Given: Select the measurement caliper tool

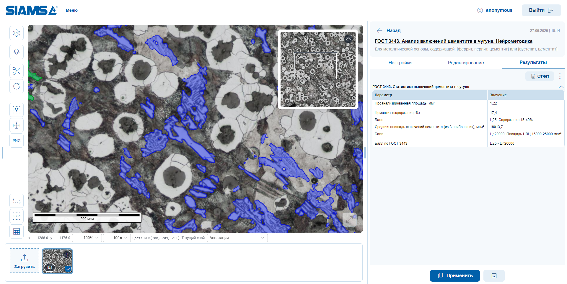Looking at the screenshot, I should click(x=17, y=125).
